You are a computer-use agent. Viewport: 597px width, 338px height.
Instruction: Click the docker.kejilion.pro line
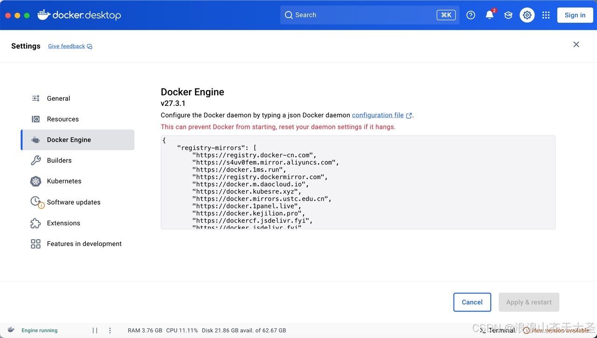[249, 214]
